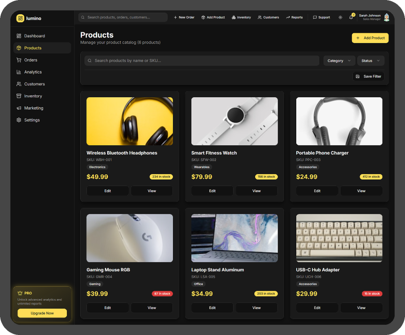Screen dimensions: 405x335
Task: Click Save Filter button
Action: pos(368,76)
